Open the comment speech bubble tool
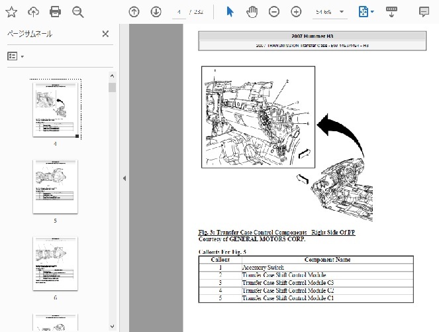This screenshot has width=439, height=332. pyautogui.click(x=424, y=12)
